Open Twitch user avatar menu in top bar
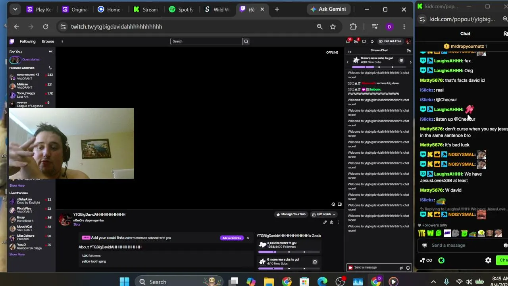The width and height of the screenshot is (508, 286). pyautogui.click(x=408, y=41)
